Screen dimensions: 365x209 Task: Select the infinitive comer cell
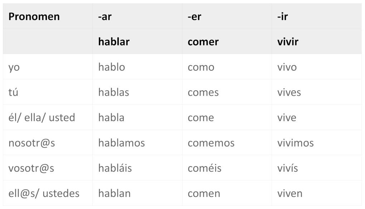click(203, 42)
